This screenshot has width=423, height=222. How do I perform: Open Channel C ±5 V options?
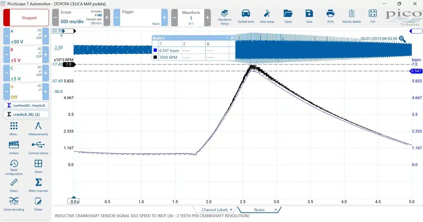[26, 73]
